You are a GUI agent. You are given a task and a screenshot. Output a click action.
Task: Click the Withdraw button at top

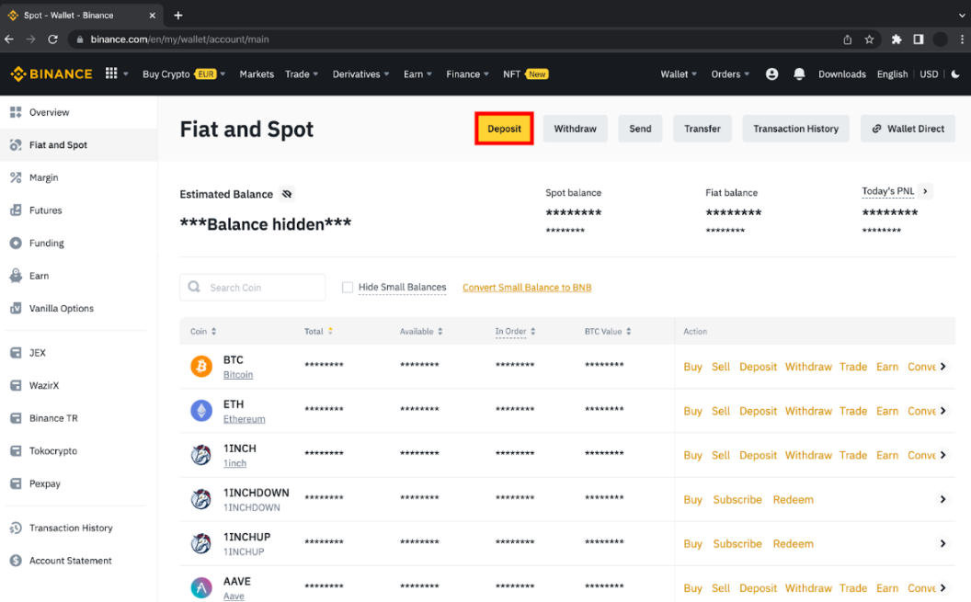tap(576, 129)
